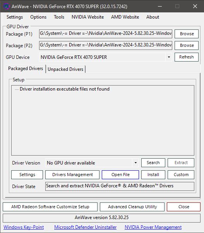The width and height of the screenshot is (204, 233).
Task: Expand the GPU Device dropdown arrow
Action: [169, 57]
